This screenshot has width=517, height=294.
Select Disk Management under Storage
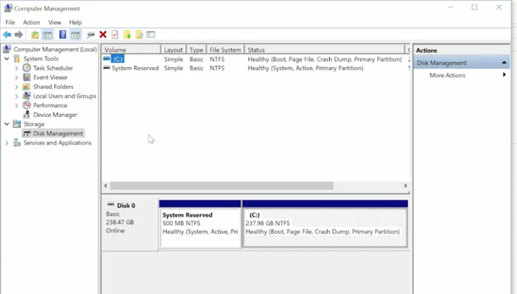(x=58, y=134)
